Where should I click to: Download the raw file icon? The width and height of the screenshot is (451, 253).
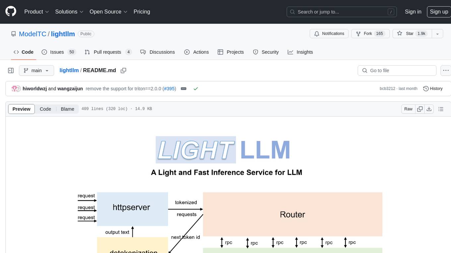pyautogui.click(x=429, y=109)
